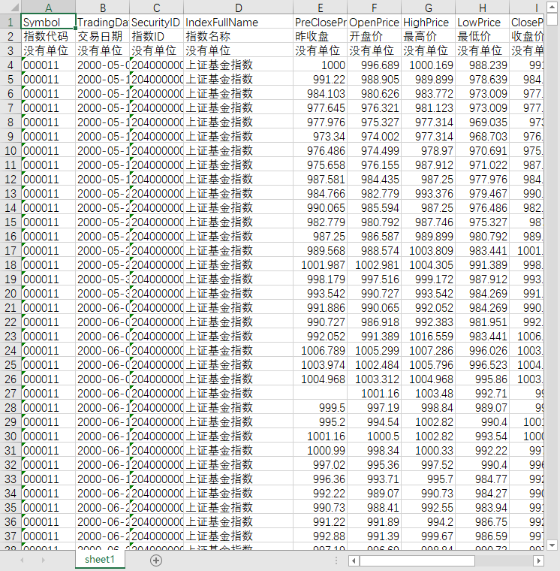Select column D header
The height and width of the screenshot is (571, 560).
coord(238,8)
